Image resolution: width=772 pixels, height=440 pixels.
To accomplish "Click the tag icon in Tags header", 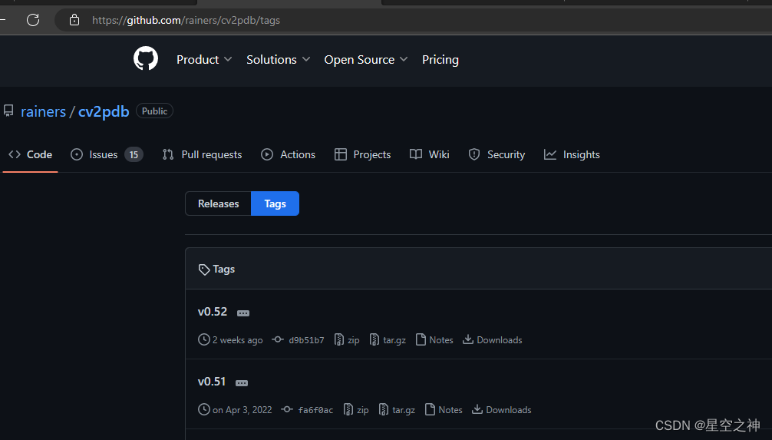I will click(x=204, y=270).
